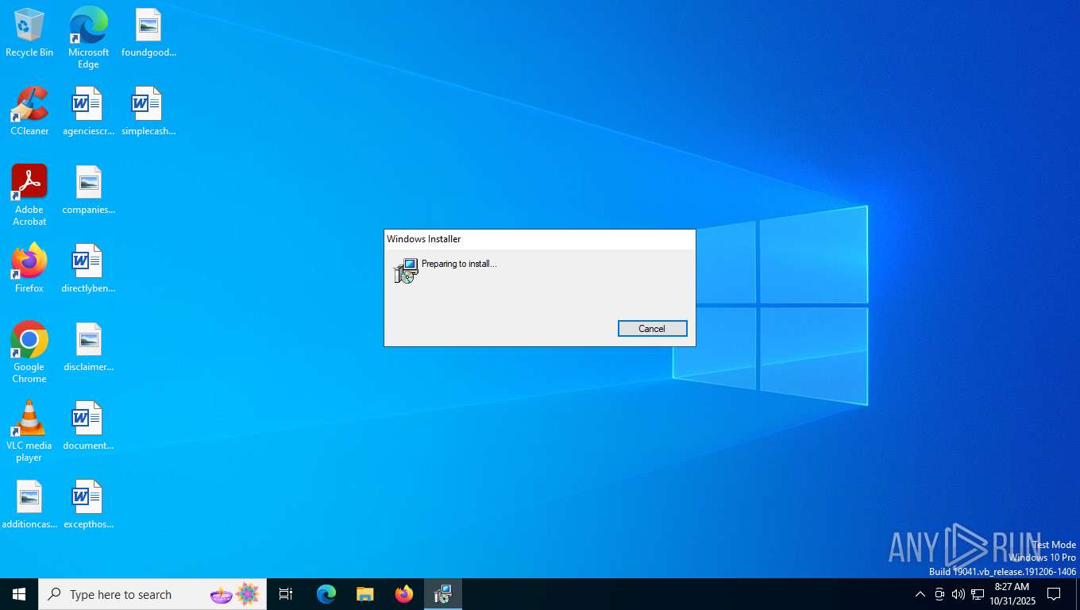Open Task View from the taskbar

pyautogui.click(x=286, y=594)
